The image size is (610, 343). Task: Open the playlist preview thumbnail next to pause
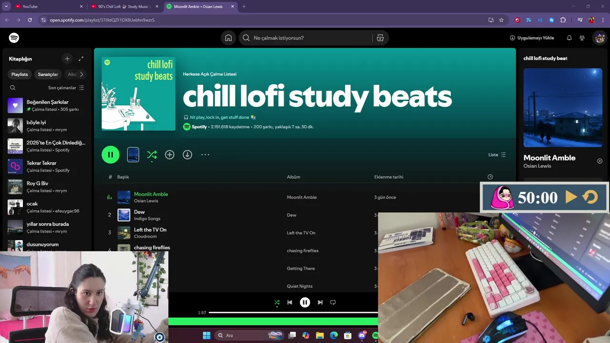coord(133,154)
